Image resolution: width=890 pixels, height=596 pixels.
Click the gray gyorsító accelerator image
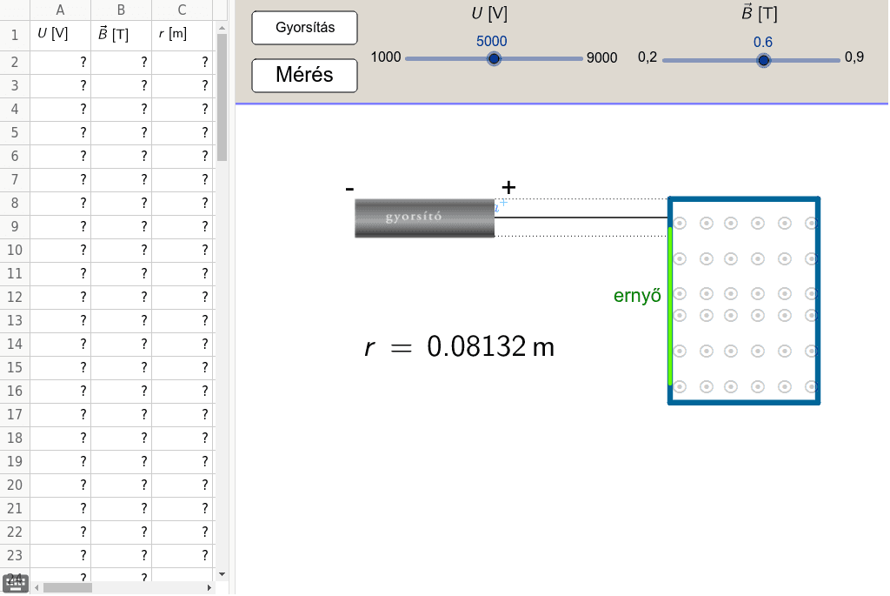tap(424, 218)
